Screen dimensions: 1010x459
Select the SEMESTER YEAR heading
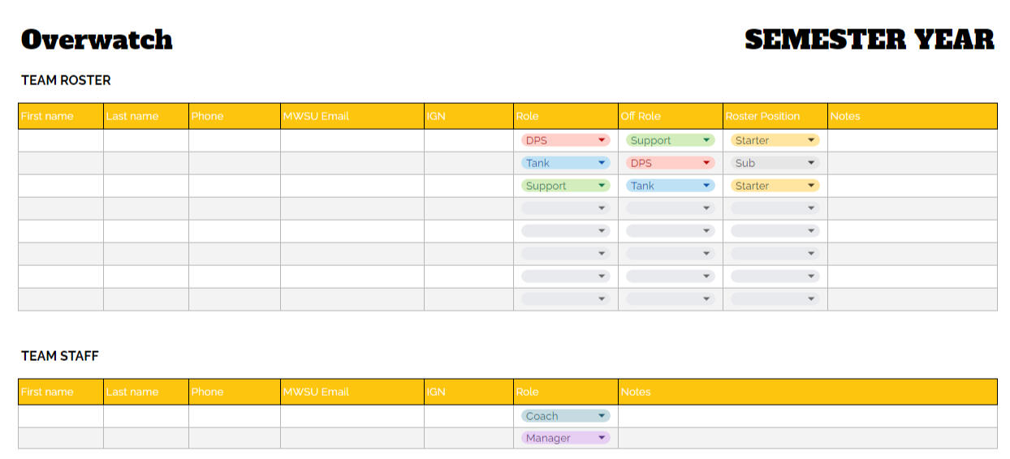[x=870, y=39]
